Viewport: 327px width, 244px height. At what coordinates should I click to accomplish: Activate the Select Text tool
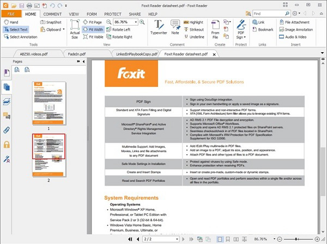point(16,29)
